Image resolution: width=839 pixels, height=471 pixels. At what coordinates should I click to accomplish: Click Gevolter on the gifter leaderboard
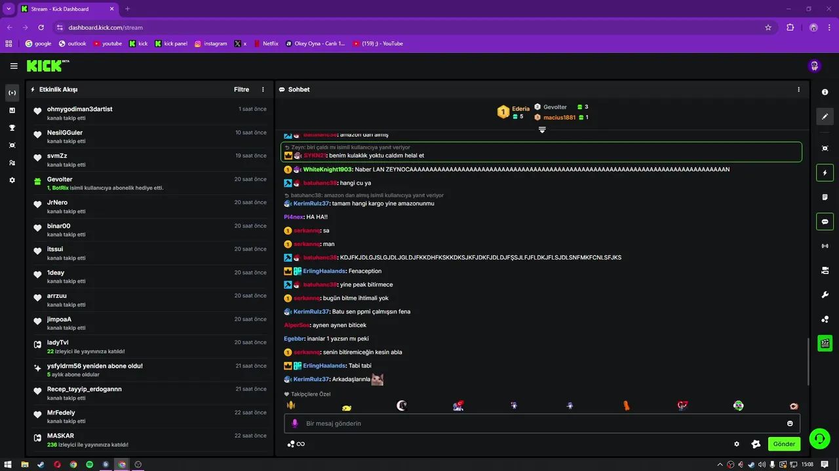pyautogui.click(x=555, y=107)
